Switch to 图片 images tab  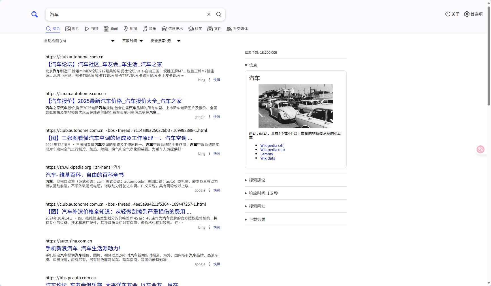coord(72,29)
